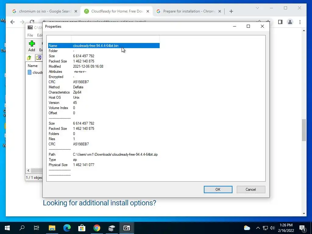Open the clock showing 1:26 PM

point(286,228)
